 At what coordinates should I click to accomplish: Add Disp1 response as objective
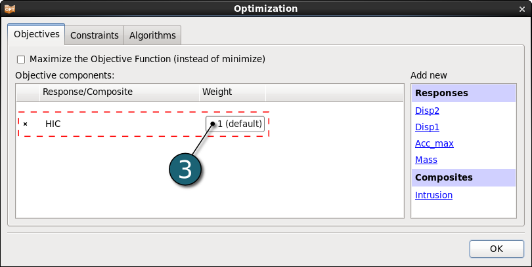(427, 127)
